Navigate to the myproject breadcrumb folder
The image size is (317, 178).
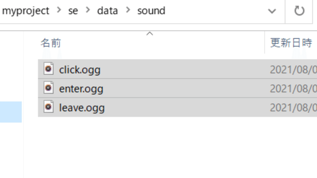(25, 11)
